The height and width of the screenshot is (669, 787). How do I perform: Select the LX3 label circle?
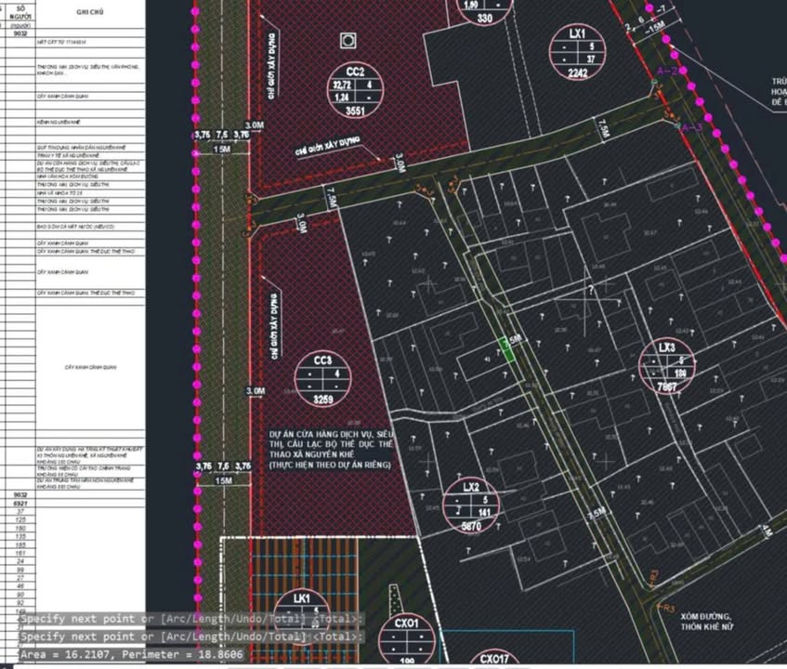[667, 366]
